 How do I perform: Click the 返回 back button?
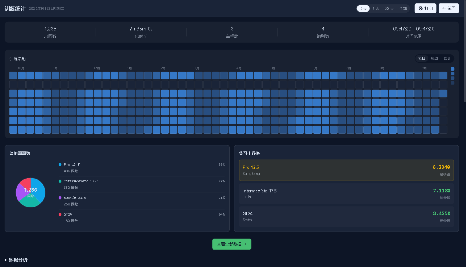coord(449,8)
